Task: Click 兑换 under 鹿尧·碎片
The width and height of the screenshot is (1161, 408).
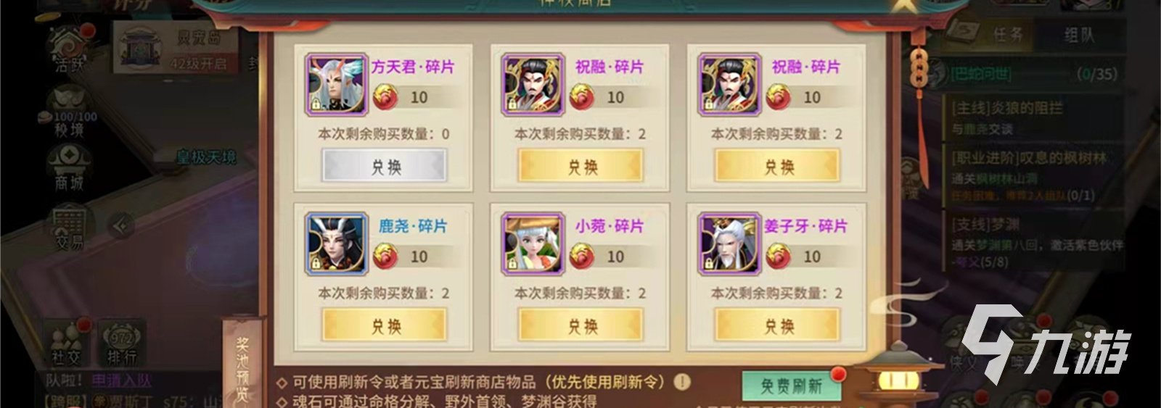Action: 385,325
